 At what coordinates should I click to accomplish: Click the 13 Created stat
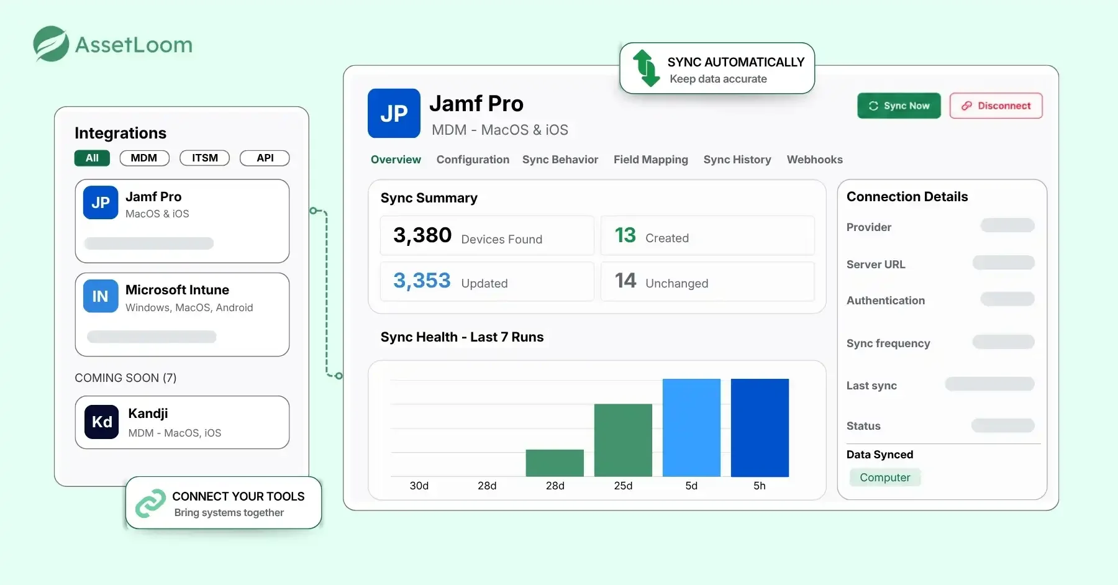[x=707, y=235]
